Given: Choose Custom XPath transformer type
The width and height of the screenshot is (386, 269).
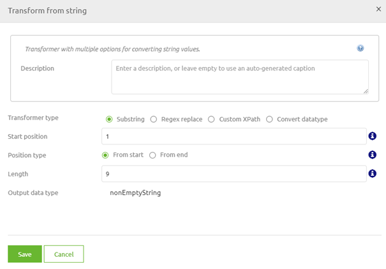Looking at the screenshot, I should point(211,119).
